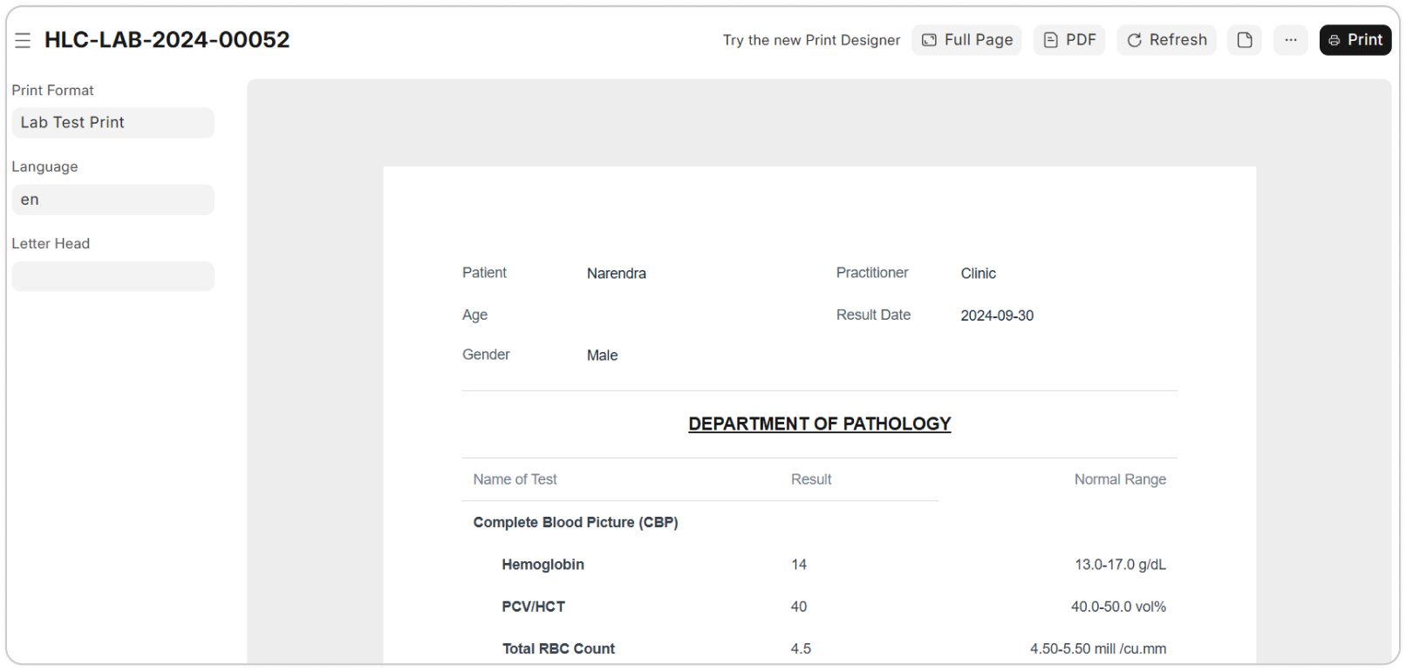Select the Total RBC Count entry
This screenshot has height=671, width=1406.
pos(558,648)
